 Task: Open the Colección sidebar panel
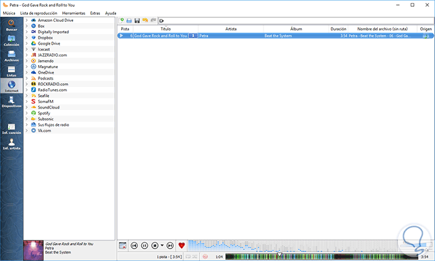coord(12,40)
